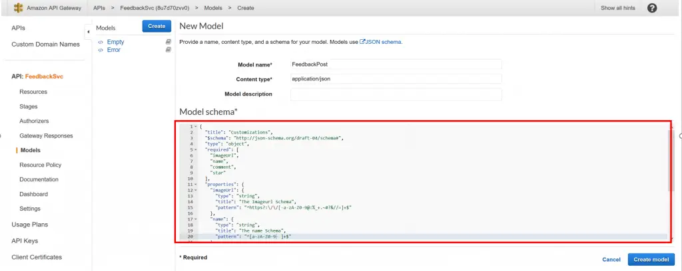Image resolution: width=682 pixels, height=271 pixels.
Task: Collapse fold arrow at line 11 properties
Action: pos(196,184)
